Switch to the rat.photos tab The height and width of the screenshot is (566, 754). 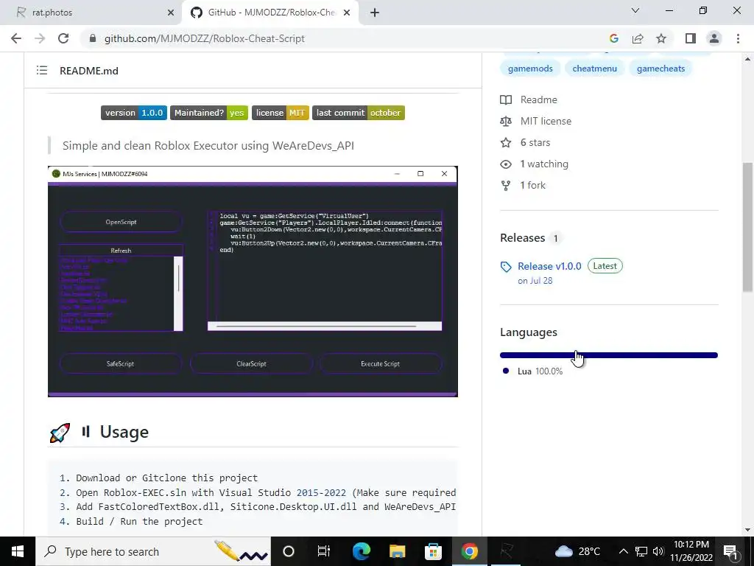[91, 13]
